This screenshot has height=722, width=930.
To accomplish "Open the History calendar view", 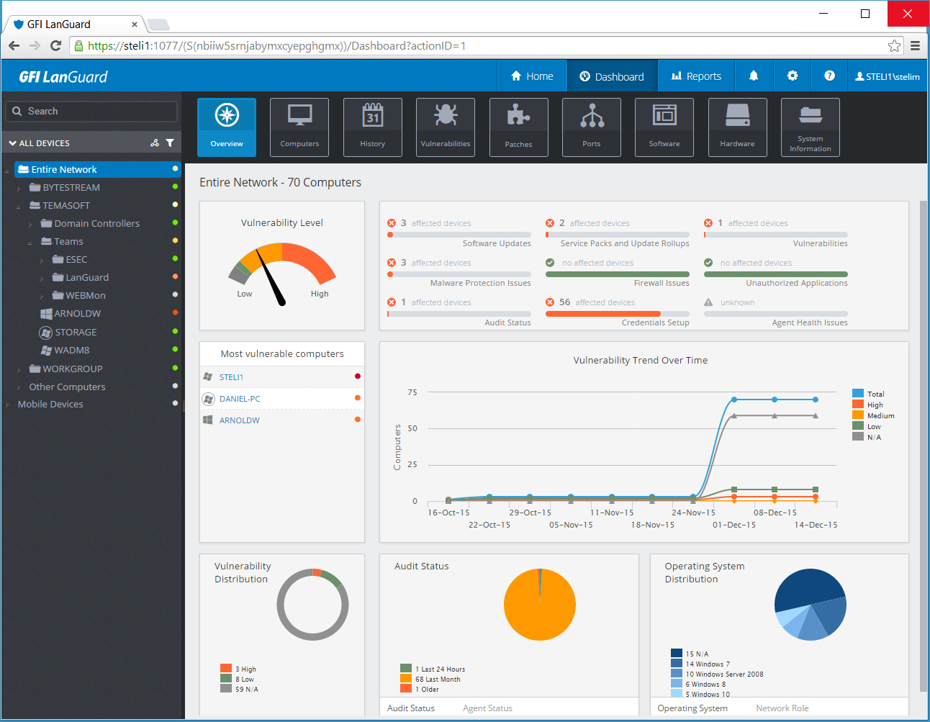I will (372, 127).
